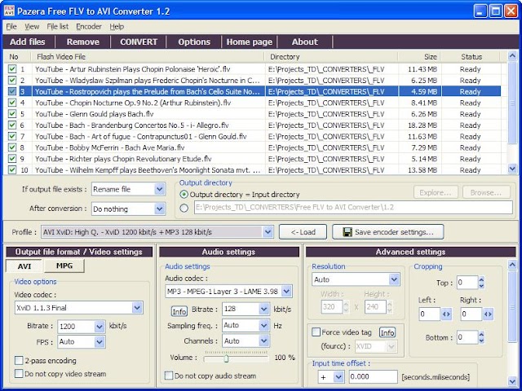
Task: Click the Add files toolbar button
Action: [28, 42]
